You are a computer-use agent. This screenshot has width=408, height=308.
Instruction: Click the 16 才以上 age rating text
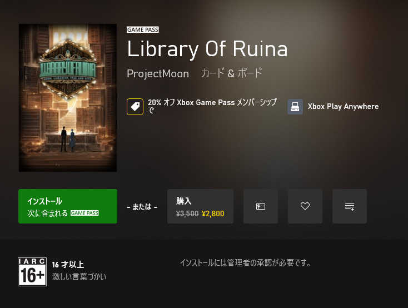[x=68, y=265]
